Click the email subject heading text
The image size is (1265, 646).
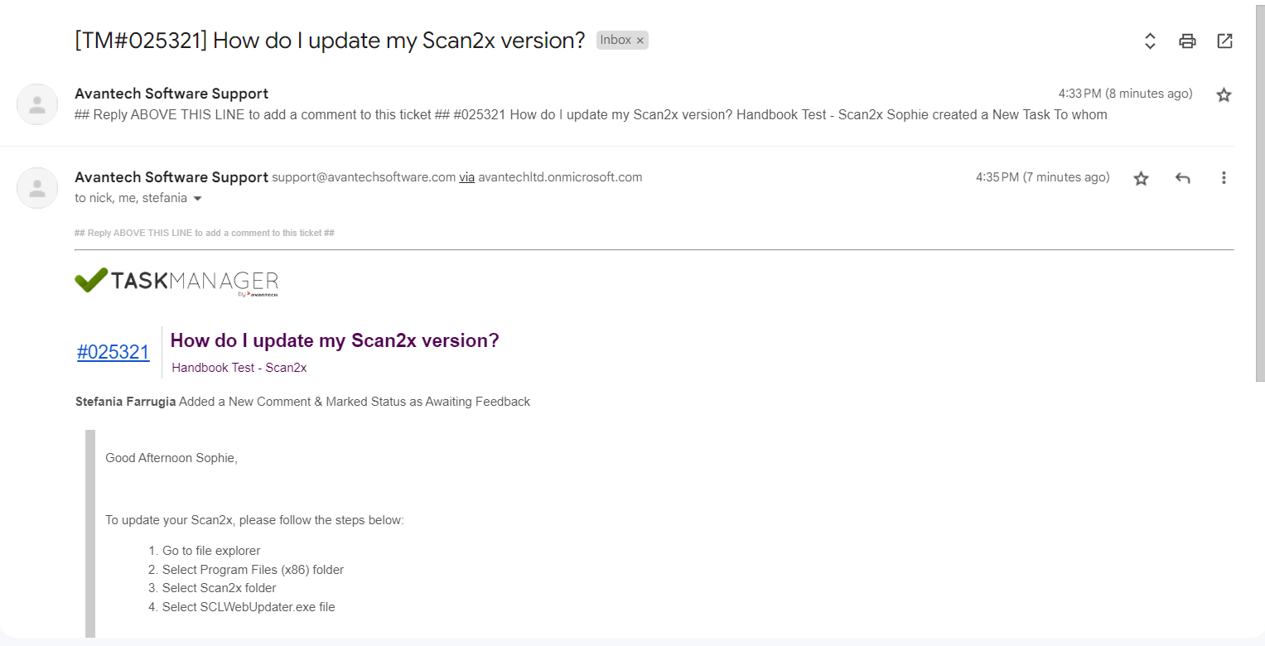[x=330, y=41]
